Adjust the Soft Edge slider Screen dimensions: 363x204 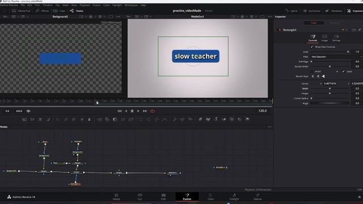[x=330, y=62]
